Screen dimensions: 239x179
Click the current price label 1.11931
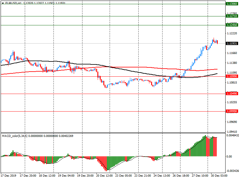click(232, 44)
